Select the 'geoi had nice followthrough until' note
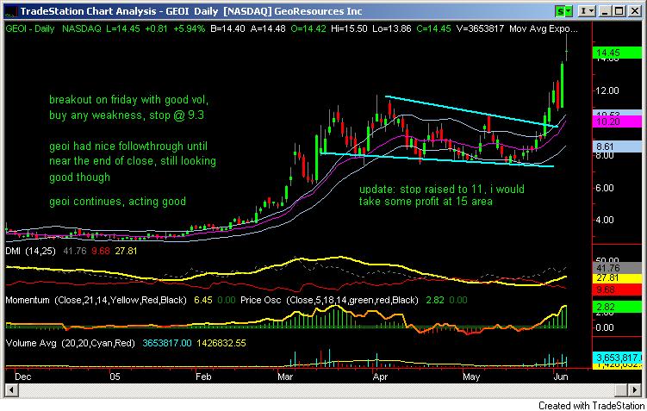 point(128,146)
